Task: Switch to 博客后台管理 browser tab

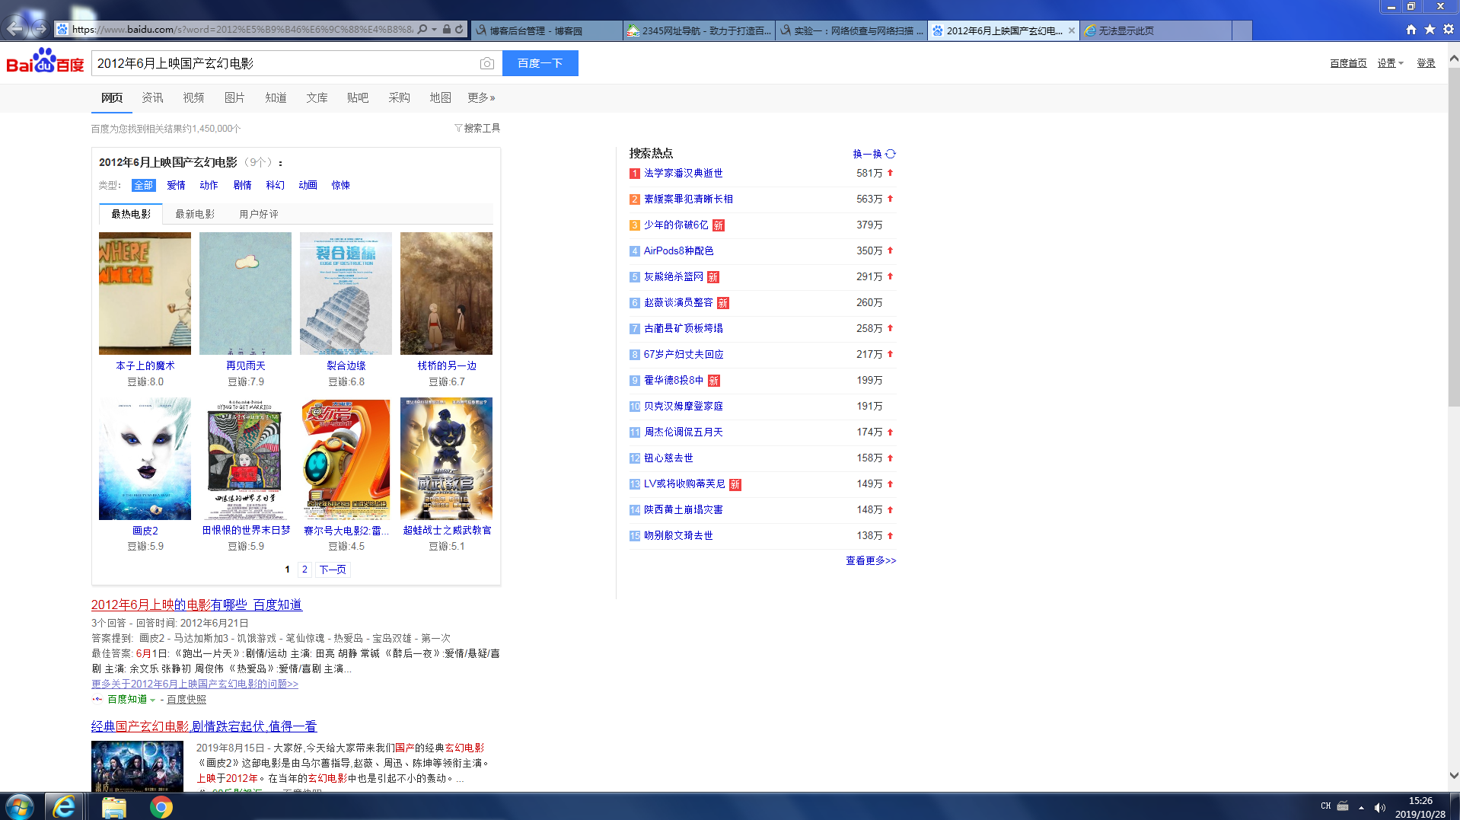Action: [547, 30]
